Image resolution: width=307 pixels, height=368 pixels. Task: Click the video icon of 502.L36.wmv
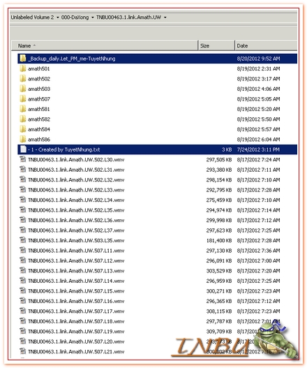[x=23, y=220]
